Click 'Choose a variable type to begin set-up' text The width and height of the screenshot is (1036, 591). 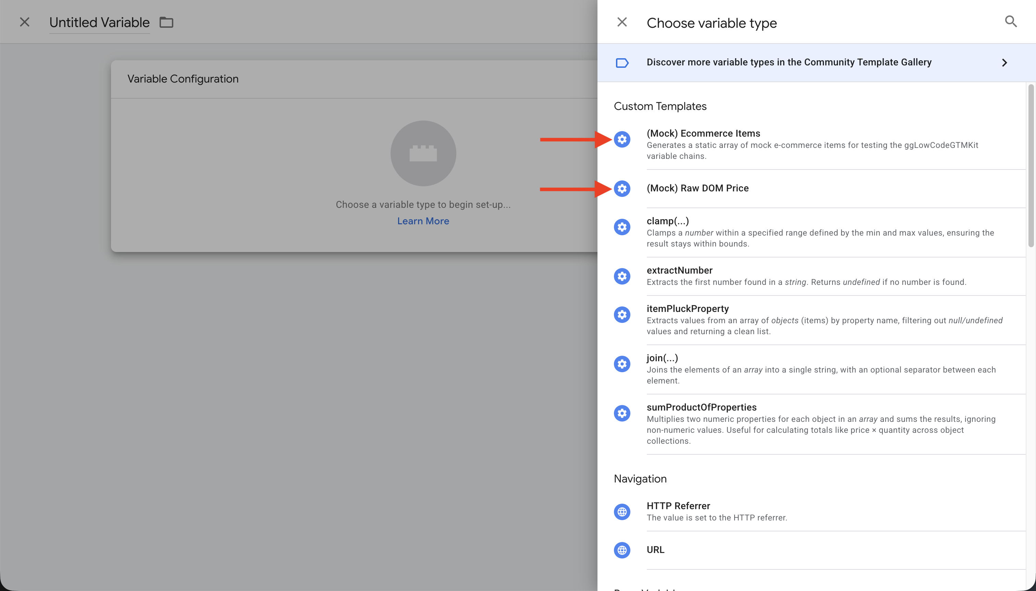(x=423, y=204)
